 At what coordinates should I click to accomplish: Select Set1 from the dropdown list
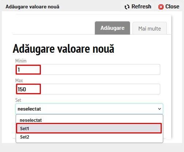click(89, 128)
